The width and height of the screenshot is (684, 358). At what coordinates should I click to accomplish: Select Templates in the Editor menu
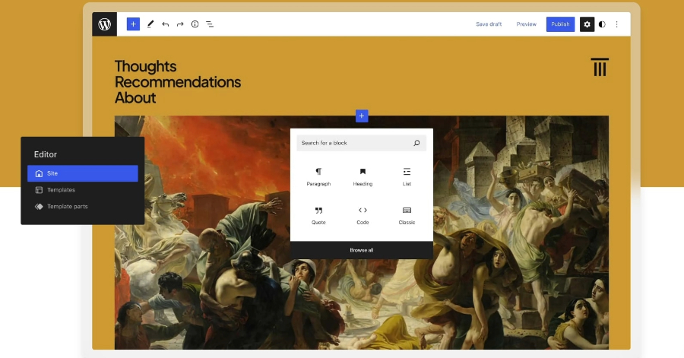coord(82,190)
